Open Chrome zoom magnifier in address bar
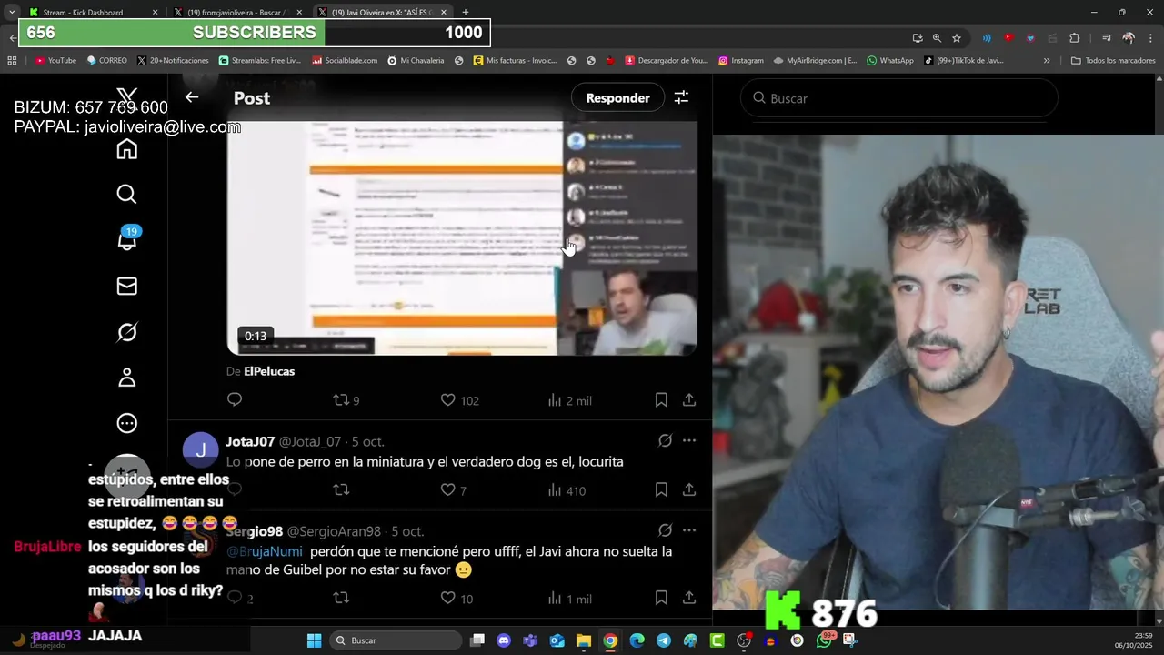Screen dimensions: 1164x655 click(937, 38)
